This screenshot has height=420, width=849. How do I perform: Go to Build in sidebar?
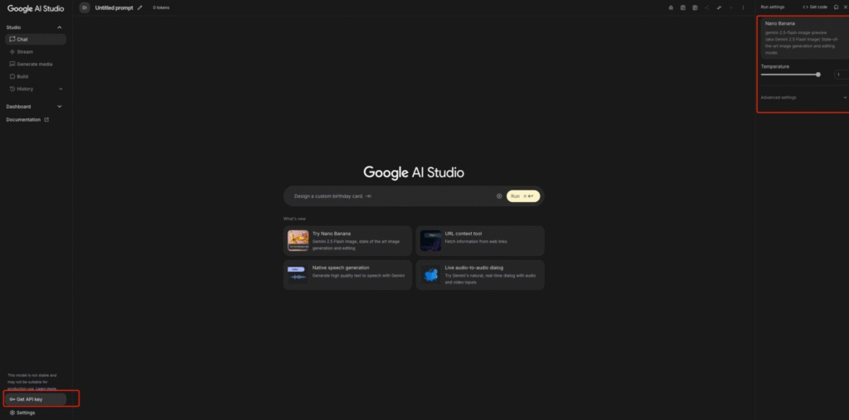tap(22, 76)
